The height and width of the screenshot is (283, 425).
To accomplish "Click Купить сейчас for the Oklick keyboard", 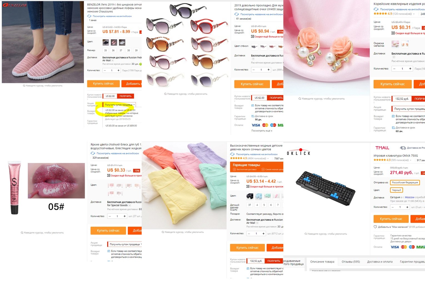I will (x=391, y=219).
